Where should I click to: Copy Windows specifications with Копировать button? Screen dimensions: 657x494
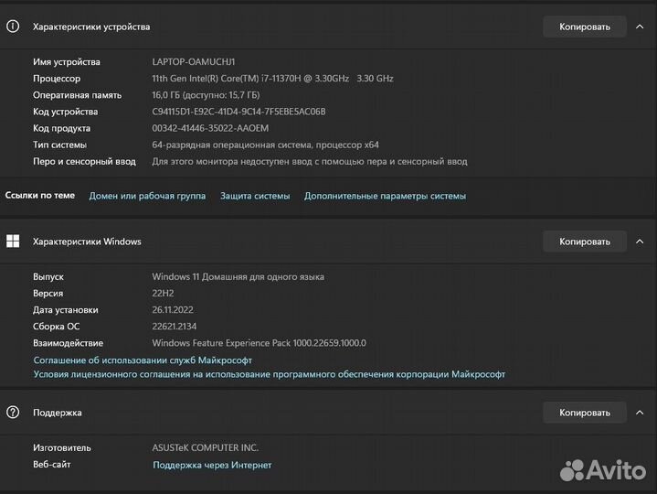(x=585, y=242)
